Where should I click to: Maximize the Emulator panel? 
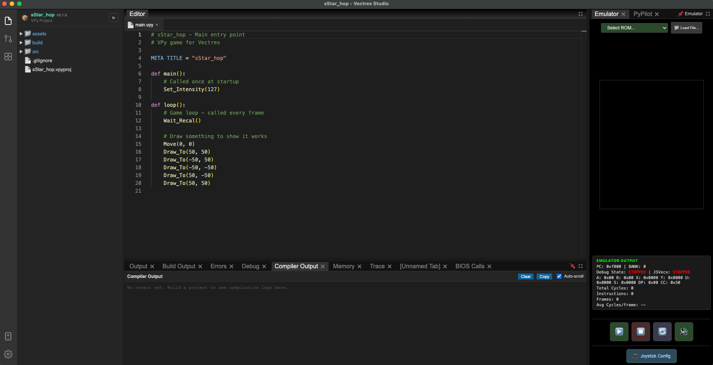click(708, 14)
